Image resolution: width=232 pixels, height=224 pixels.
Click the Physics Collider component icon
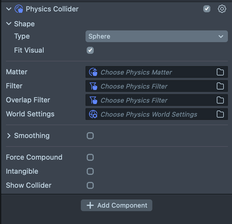19,9
